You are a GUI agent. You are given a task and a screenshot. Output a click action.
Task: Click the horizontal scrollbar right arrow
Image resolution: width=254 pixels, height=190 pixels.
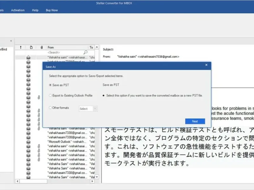click(x=92, y=181)
